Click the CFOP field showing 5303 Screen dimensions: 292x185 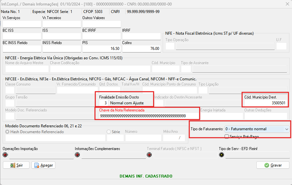pyautogui.click(x=101, y=12)
